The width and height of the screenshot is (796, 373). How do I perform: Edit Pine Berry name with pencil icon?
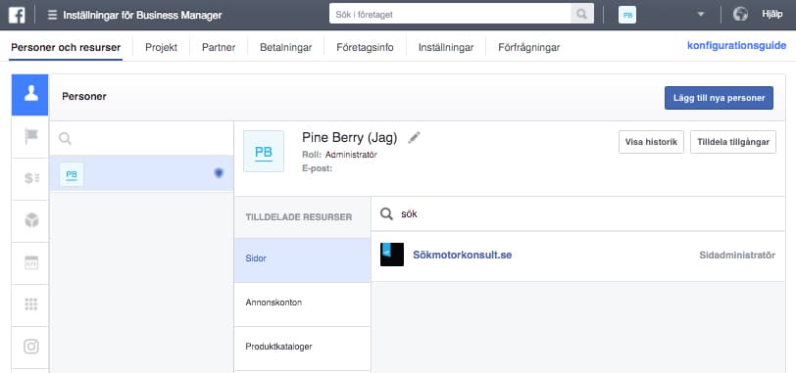point(415,137)
